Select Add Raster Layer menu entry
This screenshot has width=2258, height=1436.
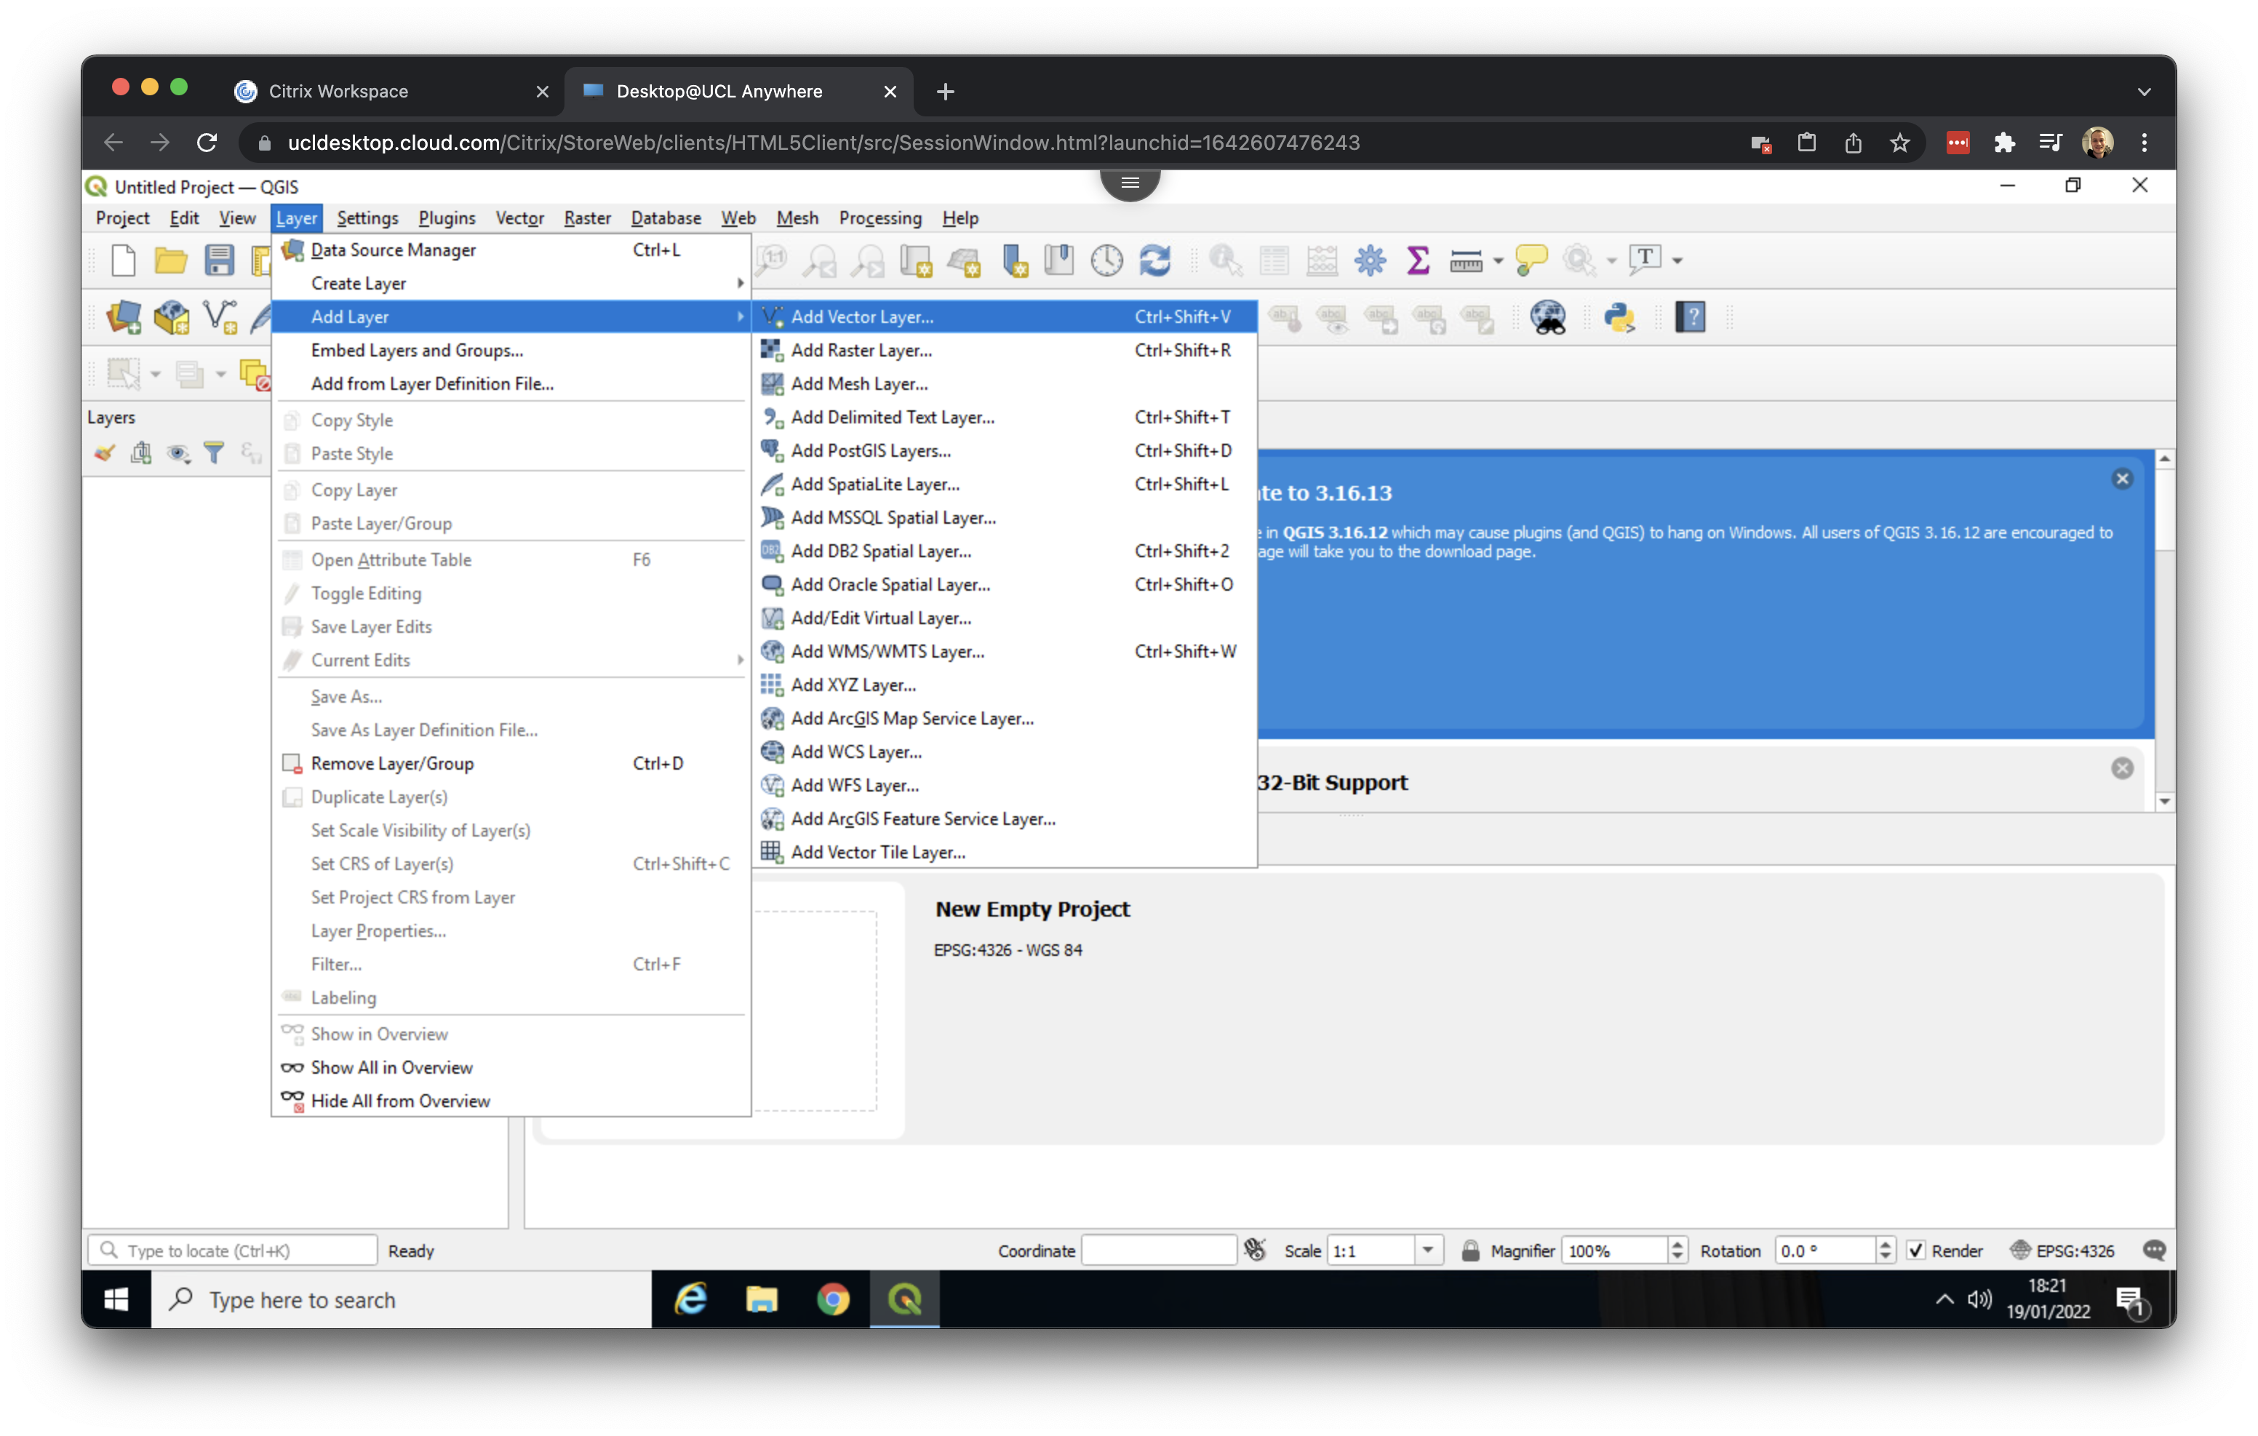pos(861,350)
